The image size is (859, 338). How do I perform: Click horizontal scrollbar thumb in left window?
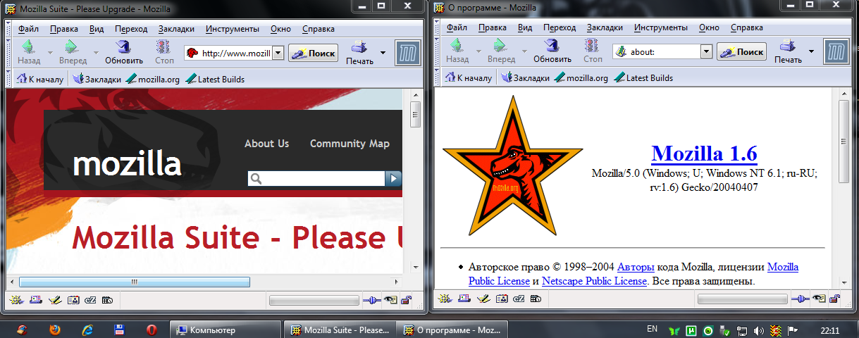tap(134, 282)
